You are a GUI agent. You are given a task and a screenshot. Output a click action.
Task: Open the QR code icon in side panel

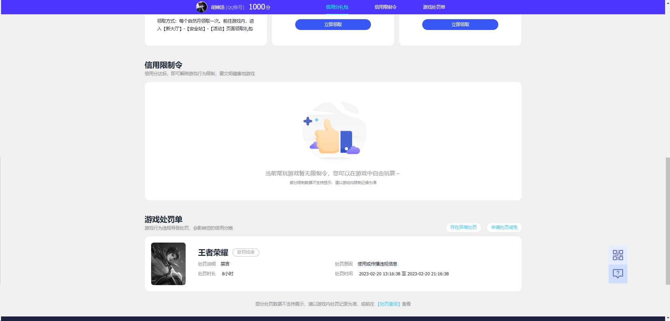pos(618,255)
